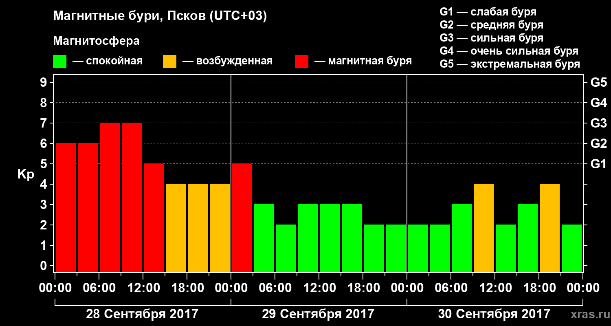Click the orange 'возбужденная' legend swatch

click(x=169, y=62)
